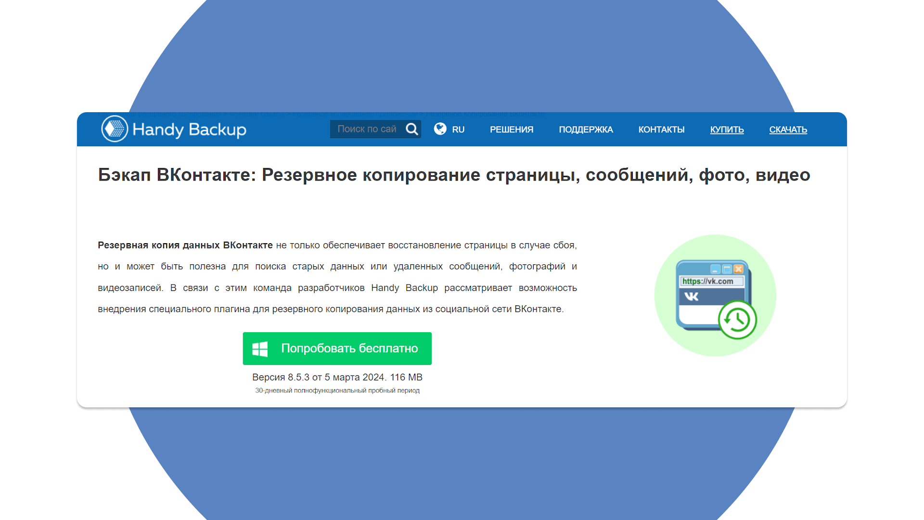Click the Windows logo on green button
Screen dimensions: 924x520
click(260, 349)
